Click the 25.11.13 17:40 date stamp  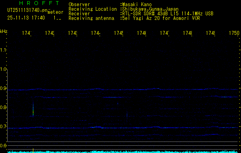[x=26, y=18]
